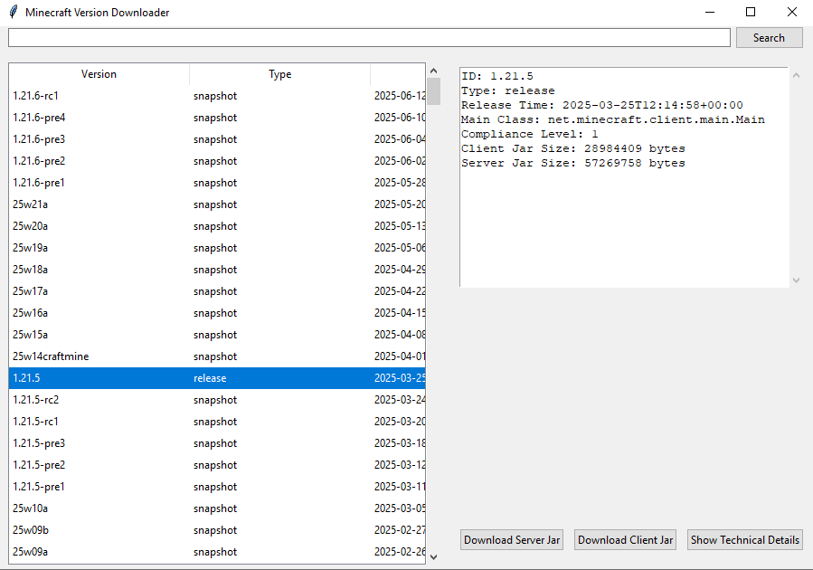Select version 1.21.6-pre1 row
The height and width of the screenshot is (570, 813).
click(217, 183)
